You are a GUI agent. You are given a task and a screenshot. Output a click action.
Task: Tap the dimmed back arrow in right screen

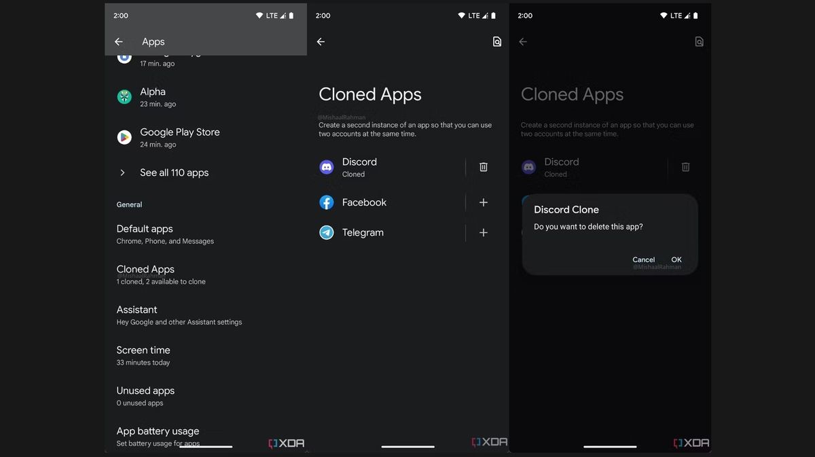[523, 41]
